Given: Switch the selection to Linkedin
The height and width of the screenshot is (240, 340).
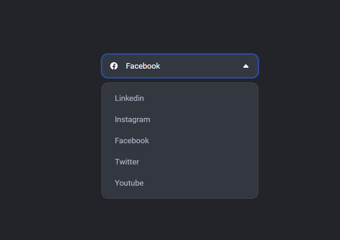Looking at the screenshot, I should [x=129, y=98].
